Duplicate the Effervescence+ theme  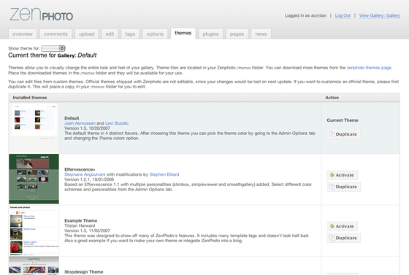pos(343,187)
